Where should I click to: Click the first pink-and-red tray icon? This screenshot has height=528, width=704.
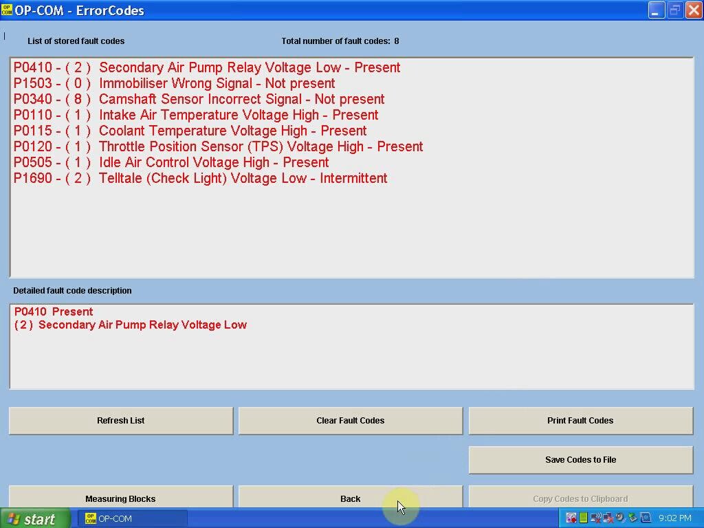coord(571,518)
